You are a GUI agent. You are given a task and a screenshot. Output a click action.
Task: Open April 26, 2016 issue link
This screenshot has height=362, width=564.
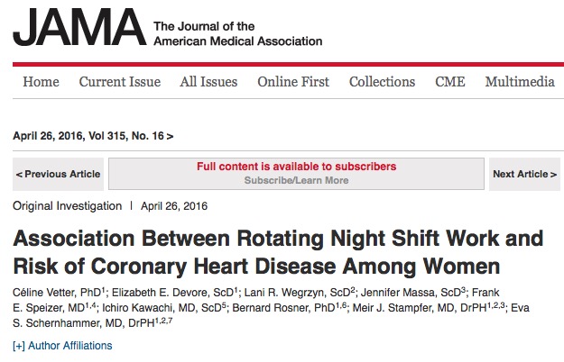click(x=93, y=136)
